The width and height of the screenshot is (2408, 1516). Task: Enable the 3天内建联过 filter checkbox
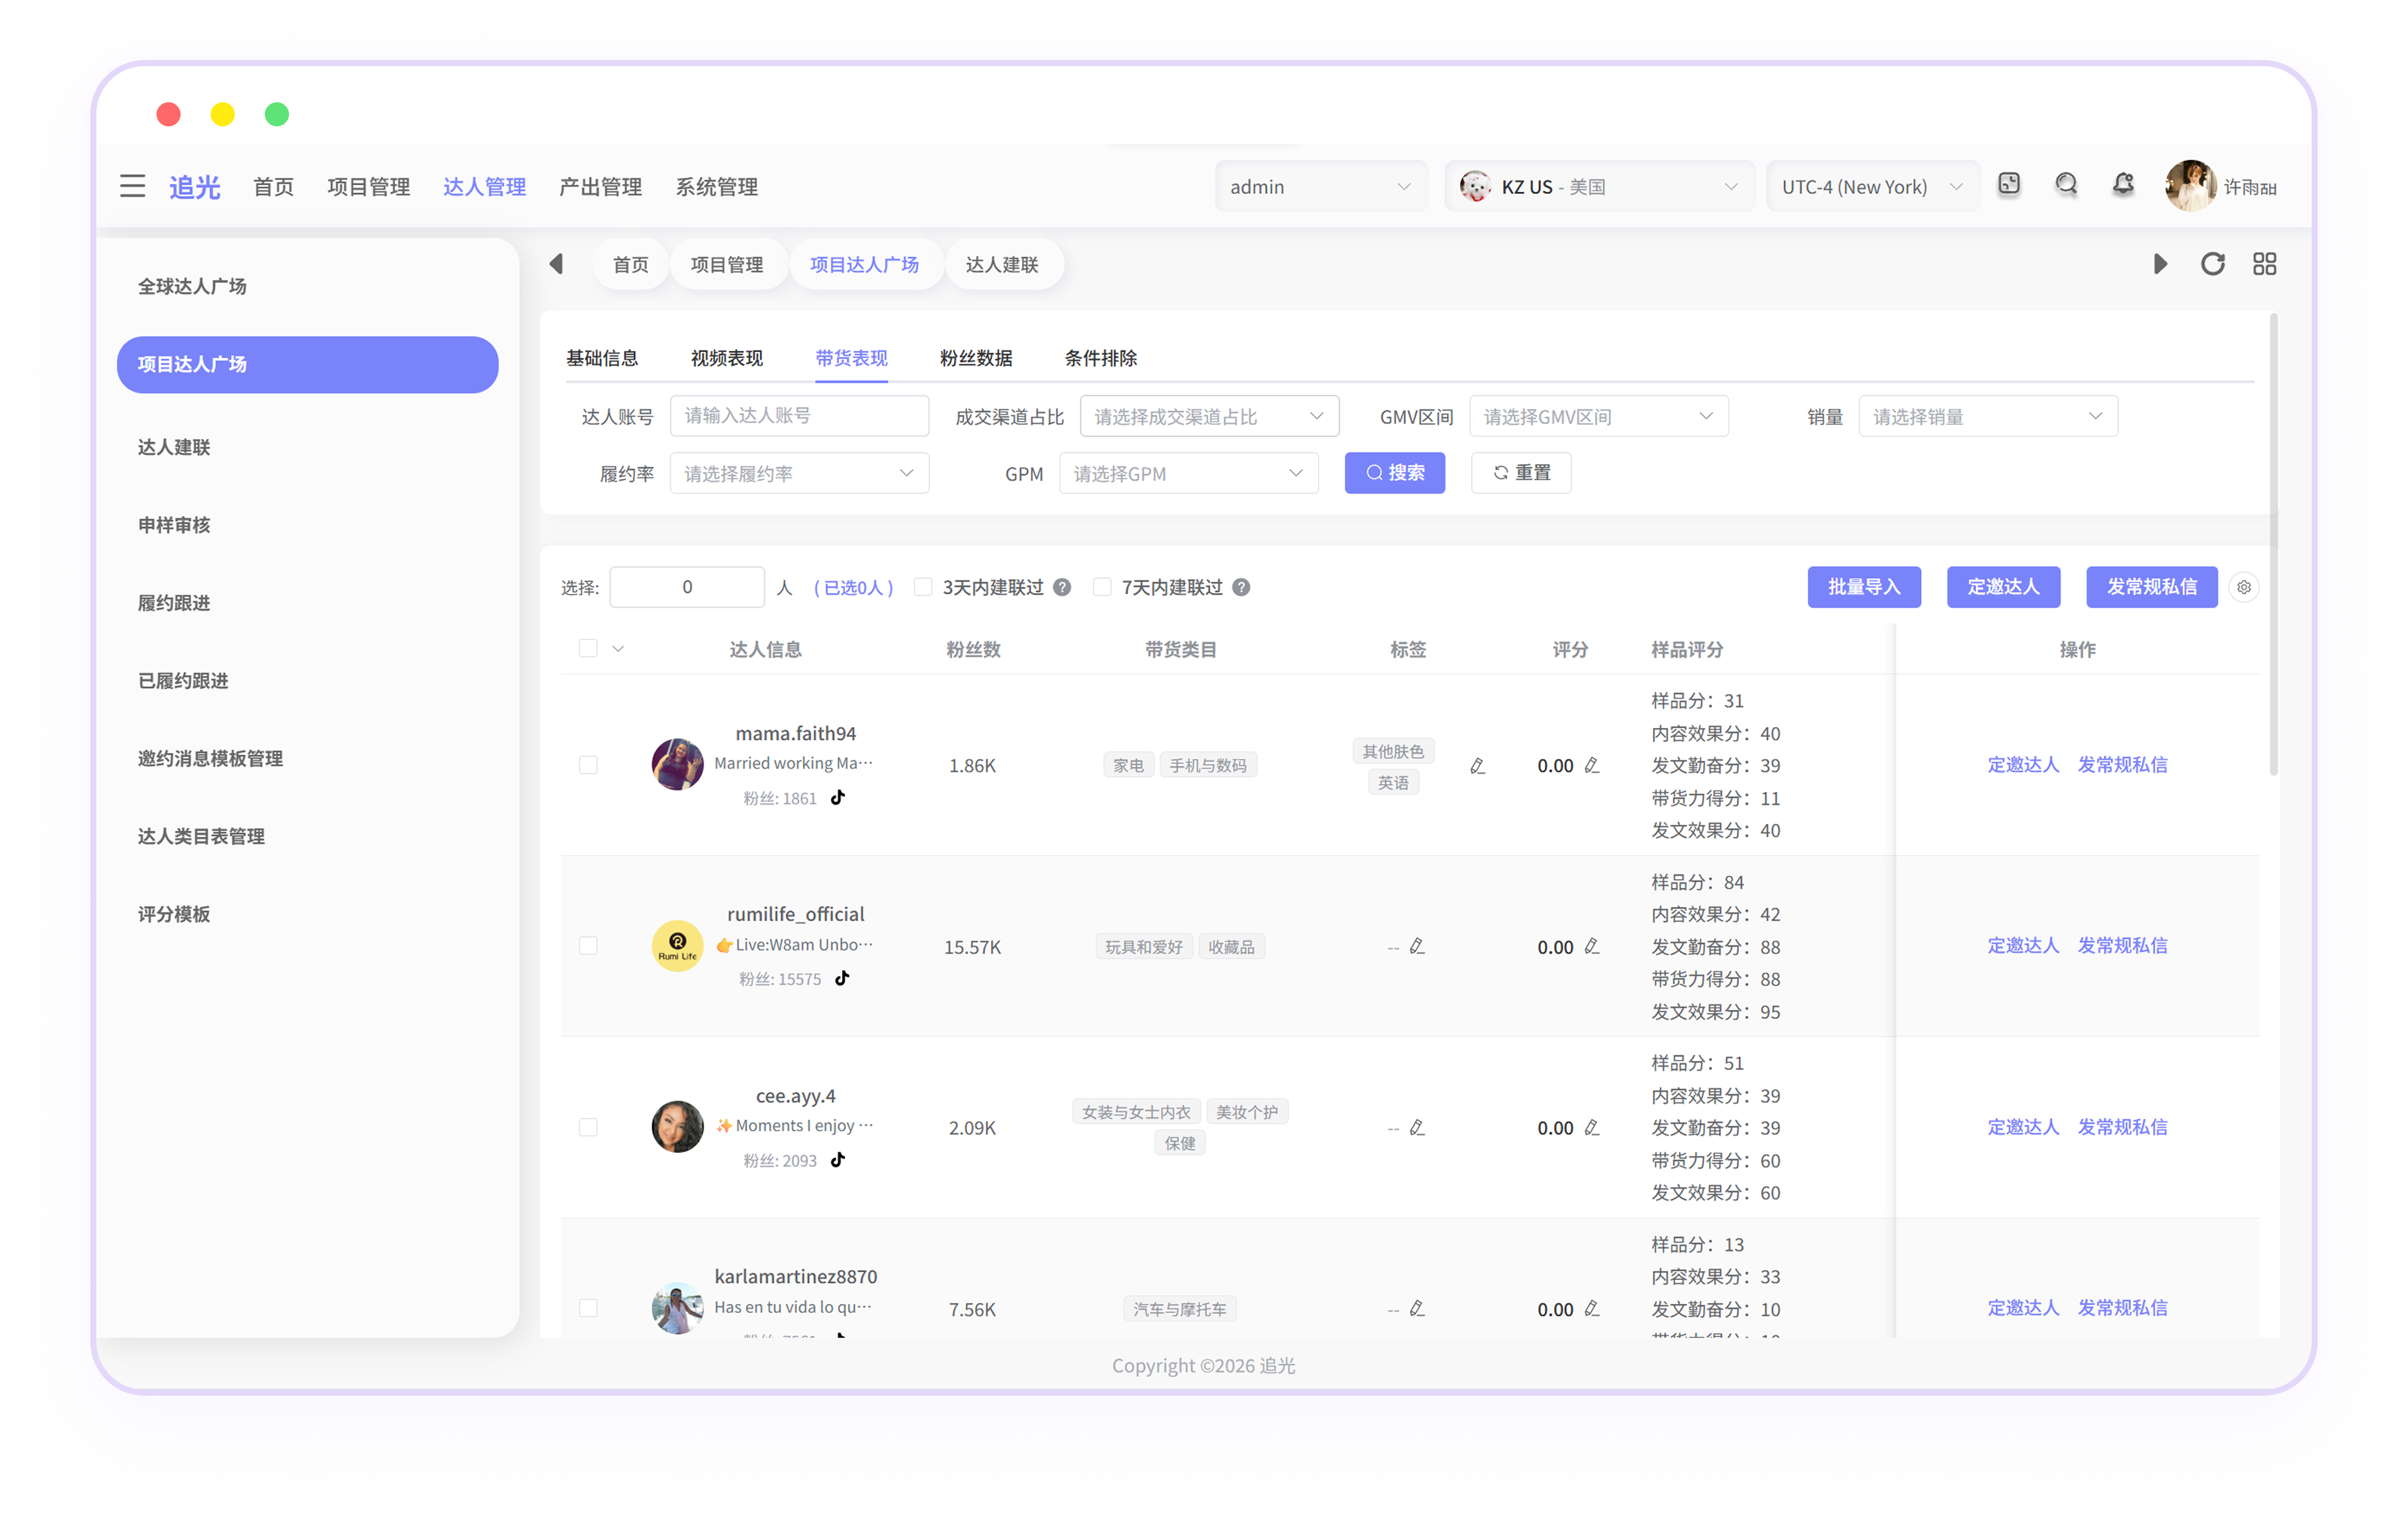tap(923, 587)
